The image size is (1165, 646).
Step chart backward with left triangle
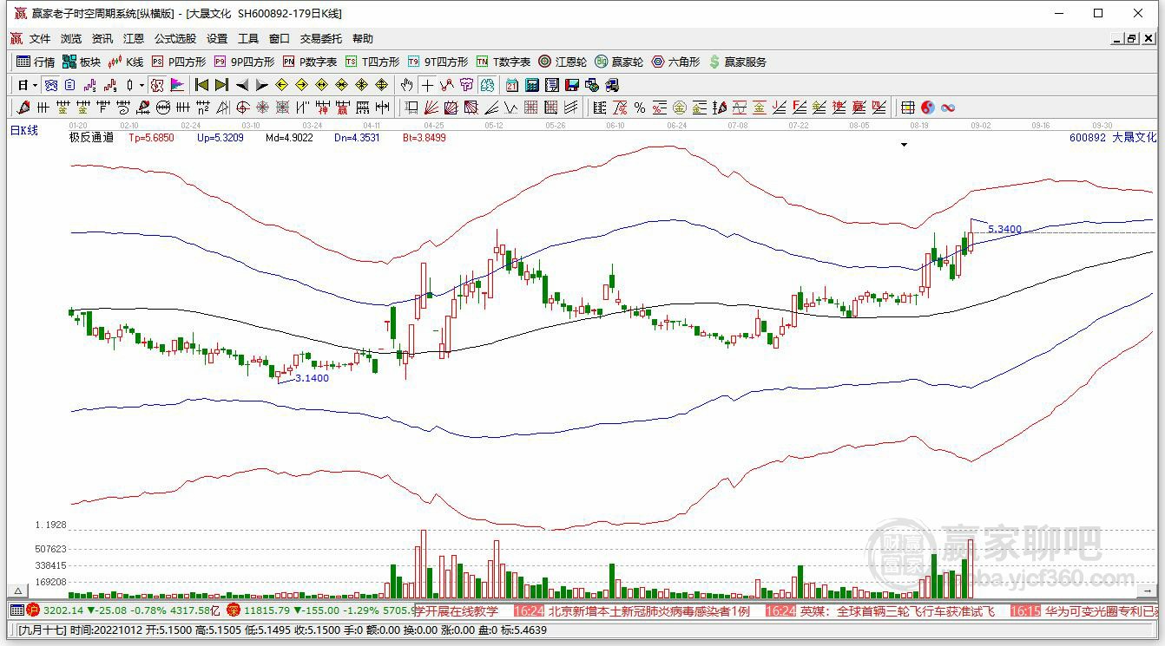[242, 85]
